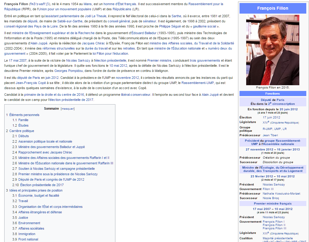Open 'Affaires sociétales' contents entry
This screenshot has height=242, width=309.
click(x=31, y=229)
